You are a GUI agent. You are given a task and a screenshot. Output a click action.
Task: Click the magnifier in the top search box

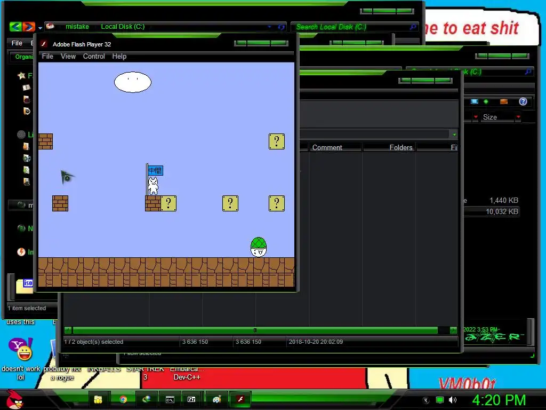click(413, 27)
